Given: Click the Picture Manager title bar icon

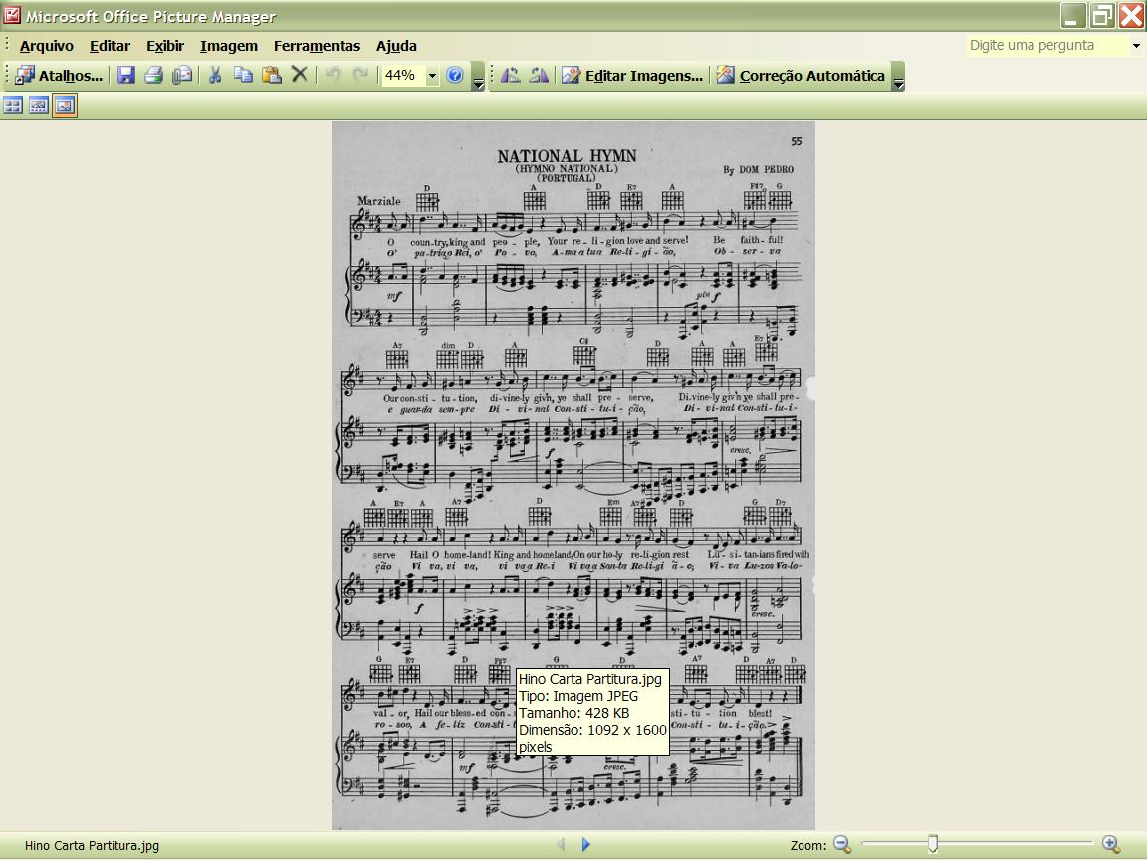Looking at the screenshot, I should click(11, 14).
